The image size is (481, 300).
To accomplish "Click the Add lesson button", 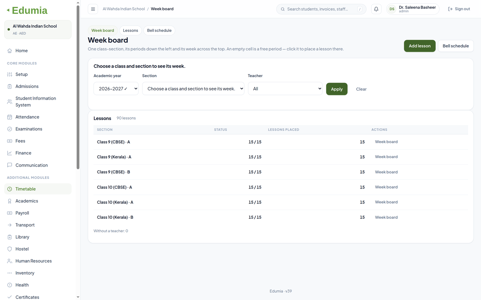I will (x=420, y=46).
